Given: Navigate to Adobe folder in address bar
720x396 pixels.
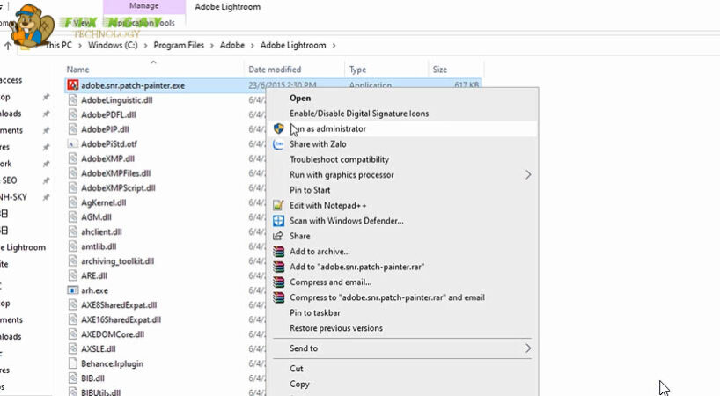Looking at the screenshot, I should coord(231,45).
